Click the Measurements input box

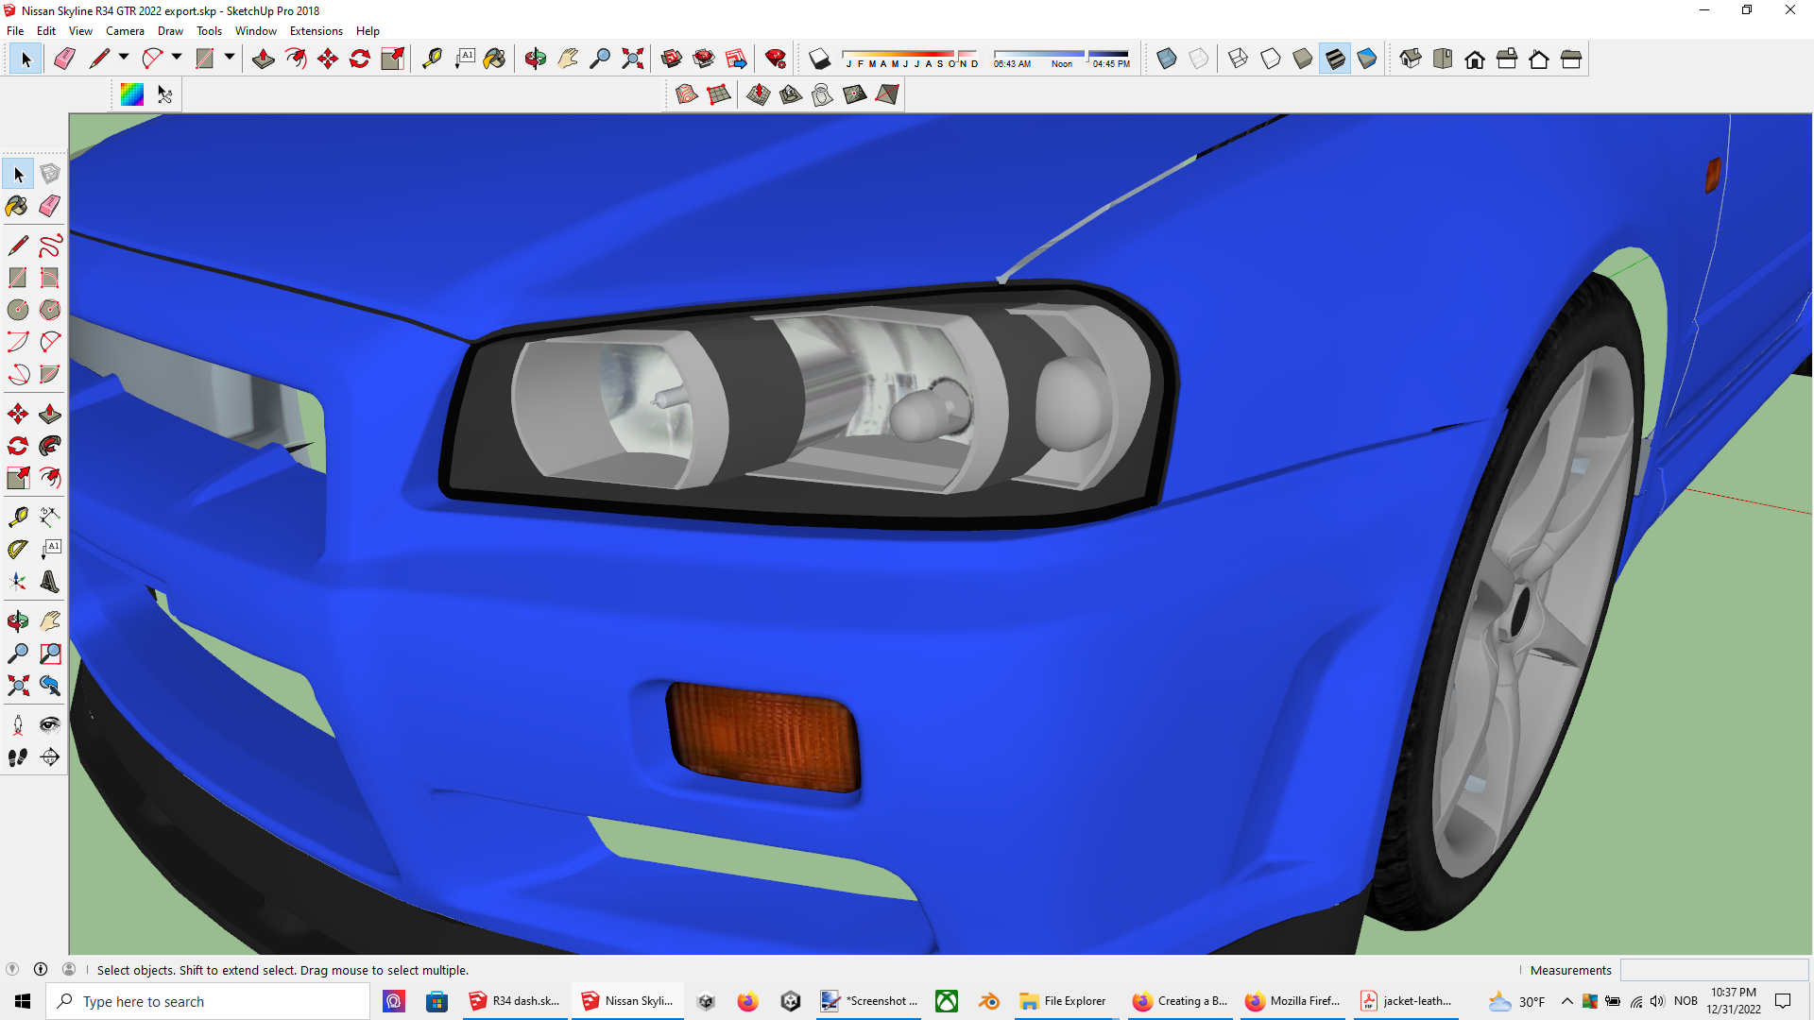[x=1714, y=970]
